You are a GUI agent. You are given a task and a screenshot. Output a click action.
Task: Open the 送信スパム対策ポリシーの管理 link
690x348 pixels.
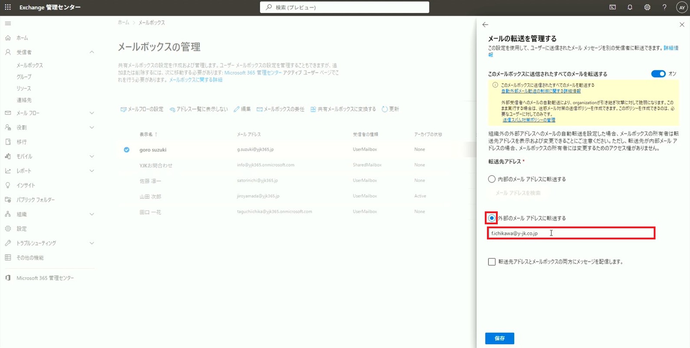(x=529, y=120)
